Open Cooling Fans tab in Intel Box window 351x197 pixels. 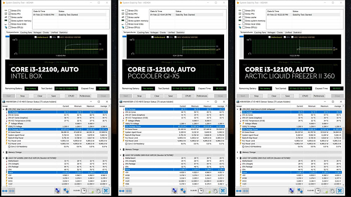coord(26,32)
